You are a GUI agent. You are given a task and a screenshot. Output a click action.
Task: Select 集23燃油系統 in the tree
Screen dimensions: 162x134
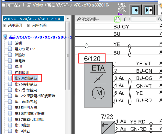[26, 78]
